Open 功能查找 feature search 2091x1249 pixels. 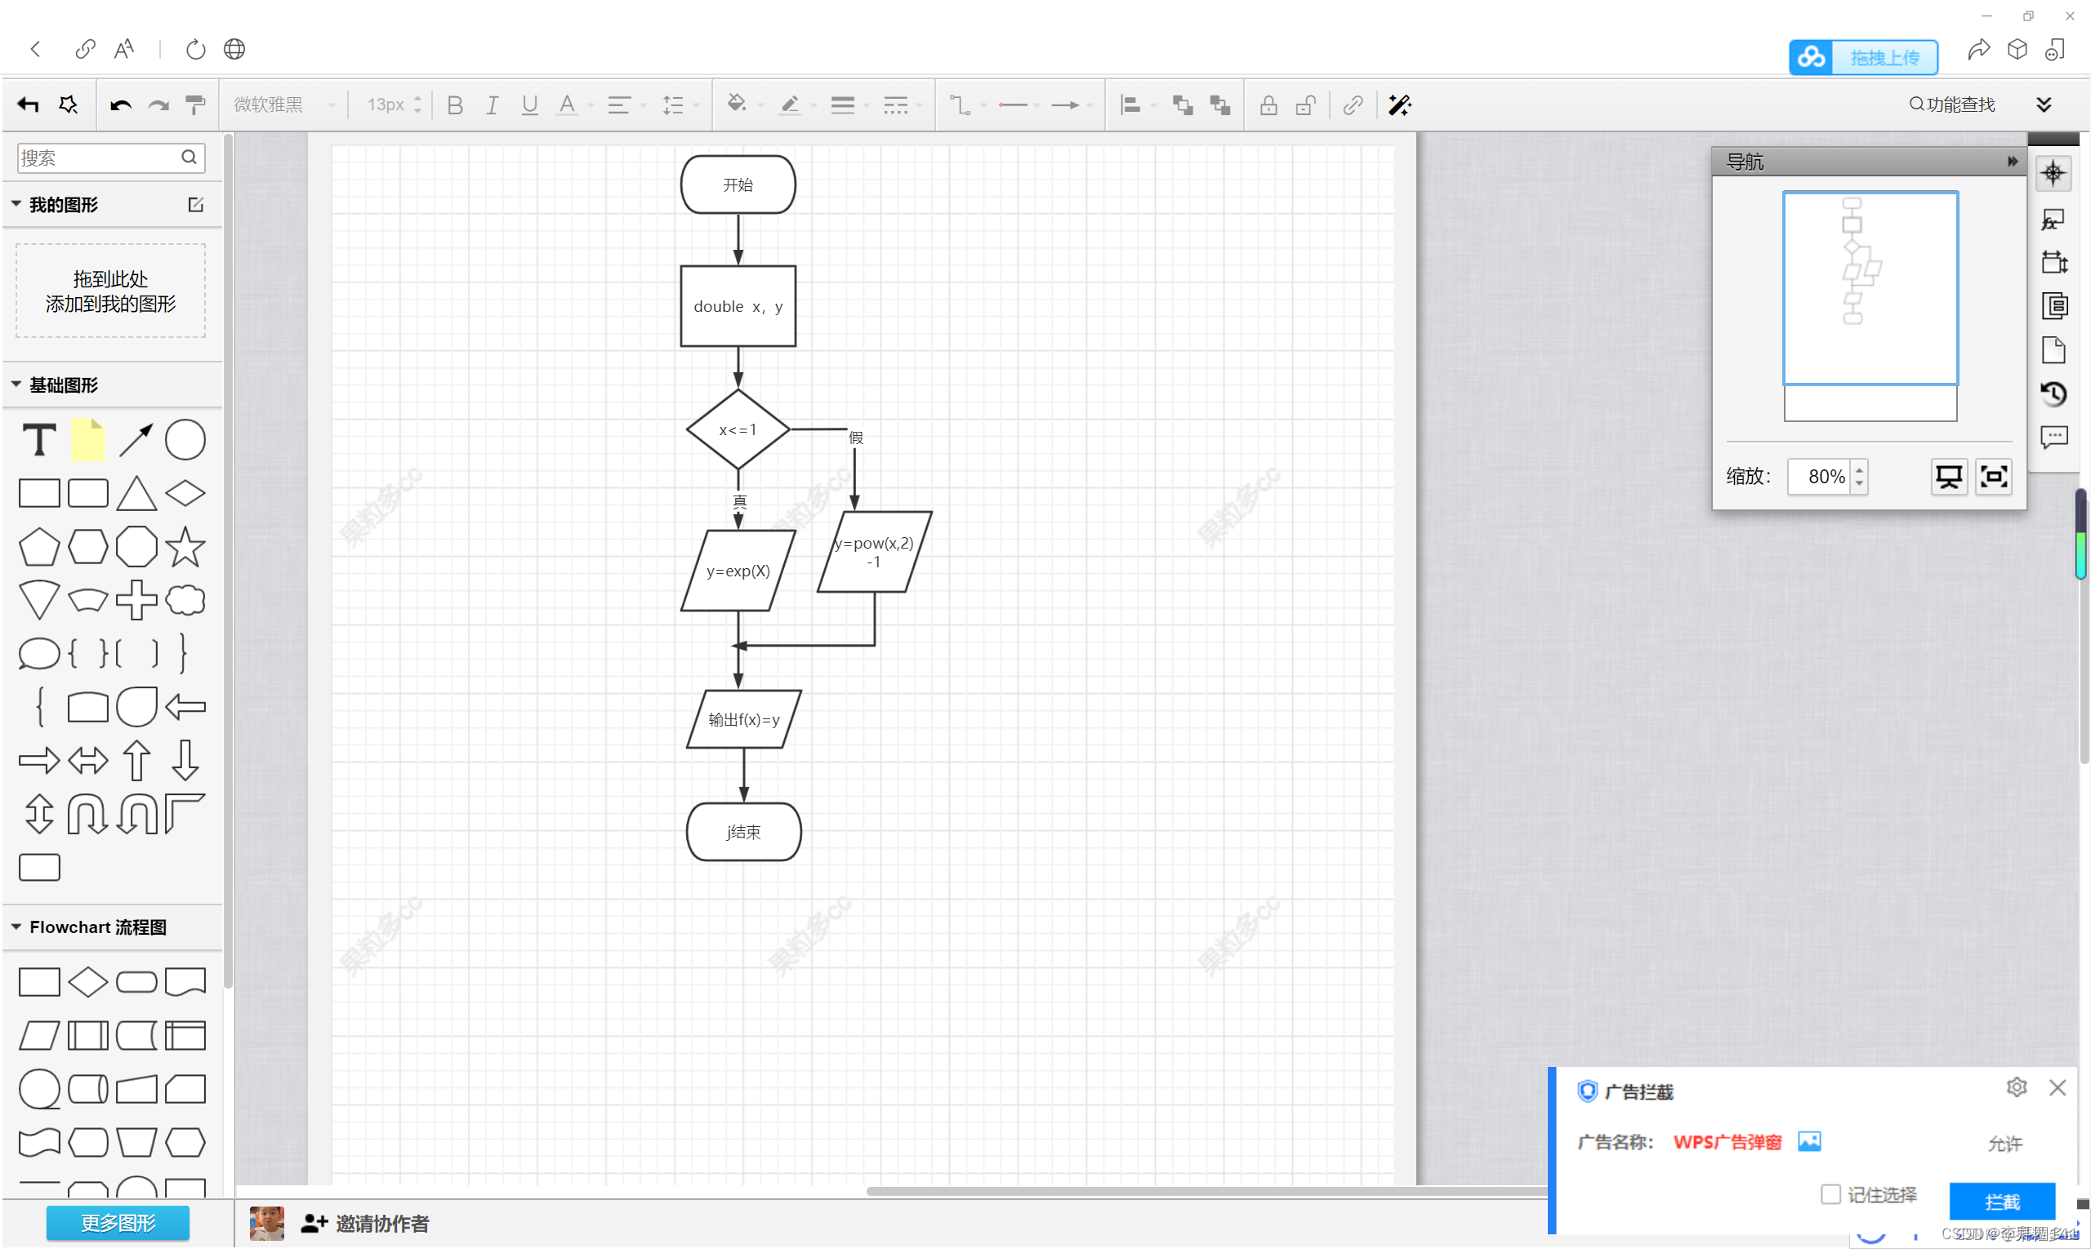pos(1953,104)
